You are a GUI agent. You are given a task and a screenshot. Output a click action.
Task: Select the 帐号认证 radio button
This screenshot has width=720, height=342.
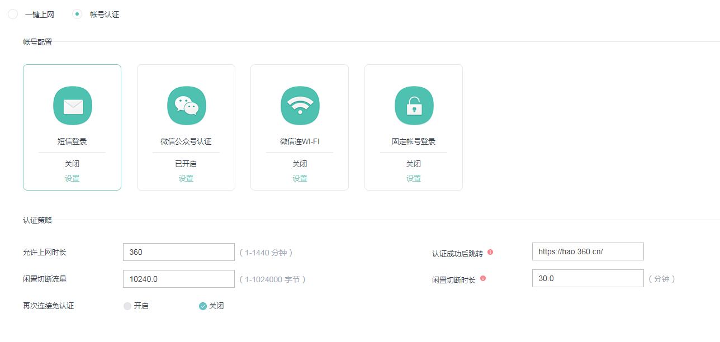pyautogui.click(x=77, y=14)
